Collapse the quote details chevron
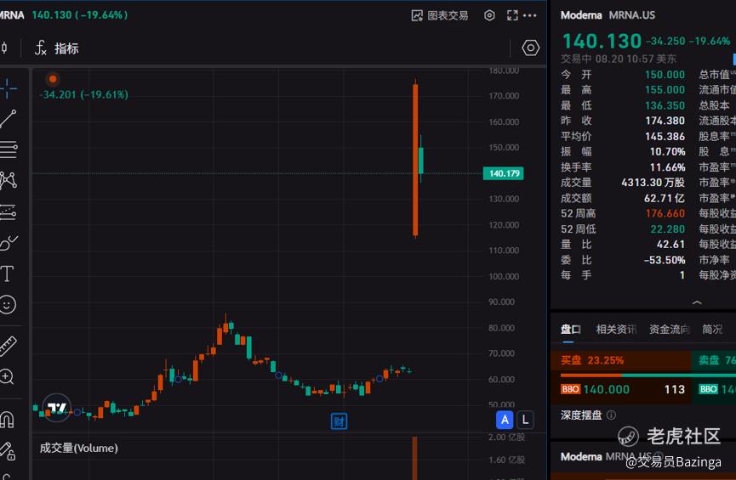 (x=697, y=302)
